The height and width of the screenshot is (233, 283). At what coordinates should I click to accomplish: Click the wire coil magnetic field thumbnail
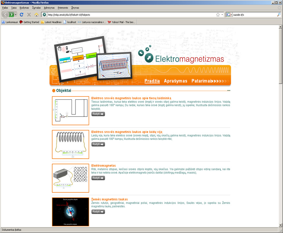[x=71, y=144]
